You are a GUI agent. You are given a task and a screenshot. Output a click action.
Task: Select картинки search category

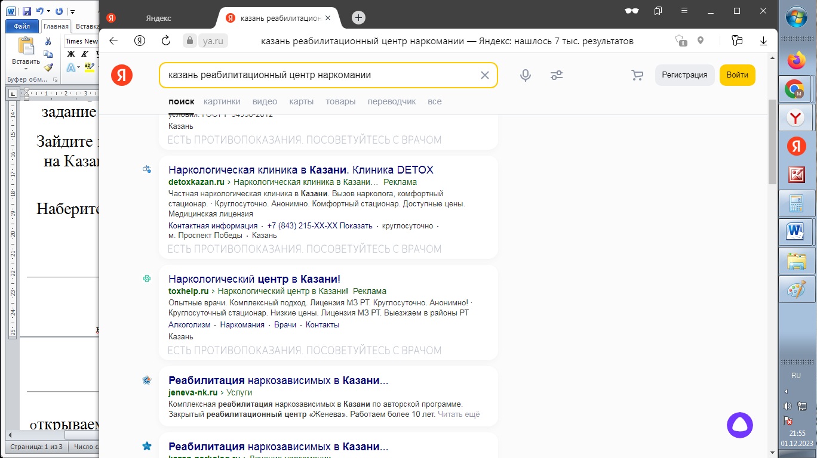(x=222, y=101)
